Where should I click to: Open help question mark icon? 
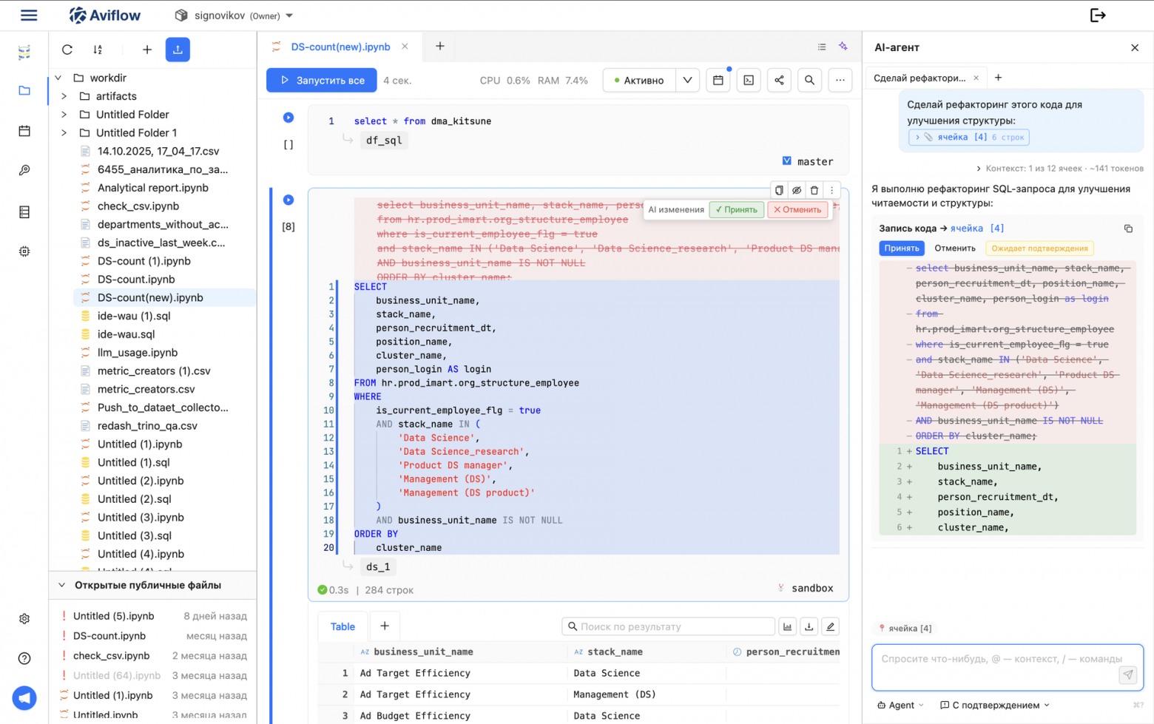[x=24, y=658]
